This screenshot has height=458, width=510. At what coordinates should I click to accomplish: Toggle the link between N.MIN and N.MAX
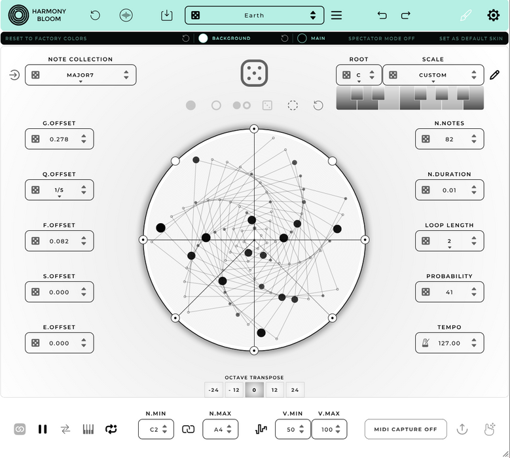point(189,429)
